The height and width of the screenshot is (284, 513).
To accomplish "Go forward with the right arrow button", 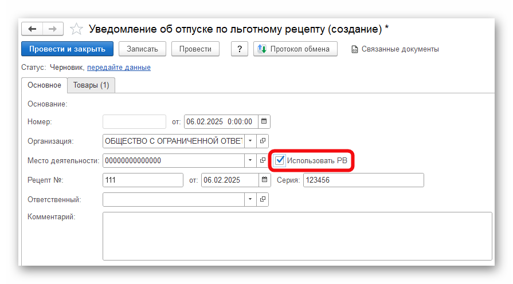I will [53, 29].
